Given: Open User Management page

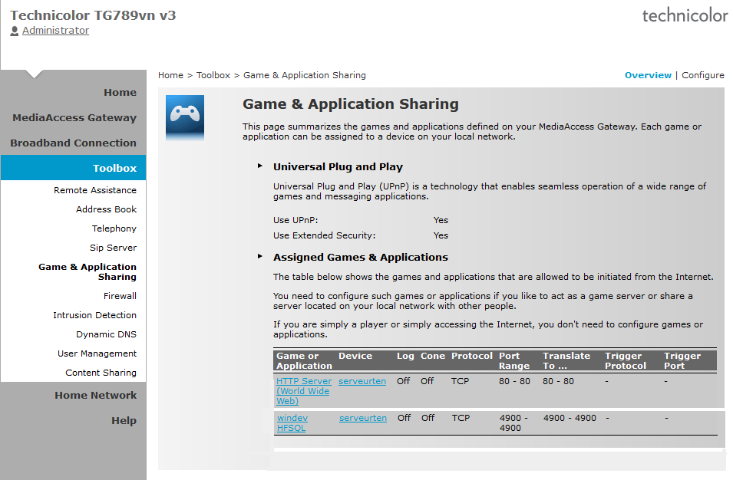Looking at the screenshot, I should coord(97,353).
